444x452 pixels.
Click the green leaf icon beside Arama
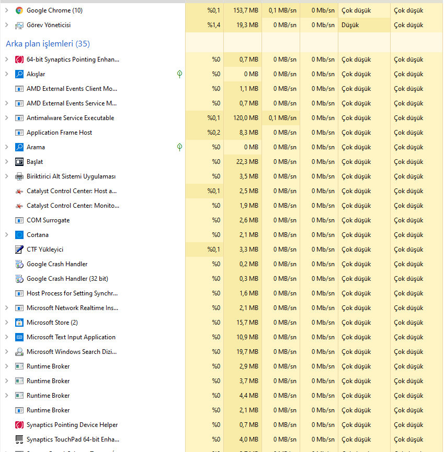179,147
